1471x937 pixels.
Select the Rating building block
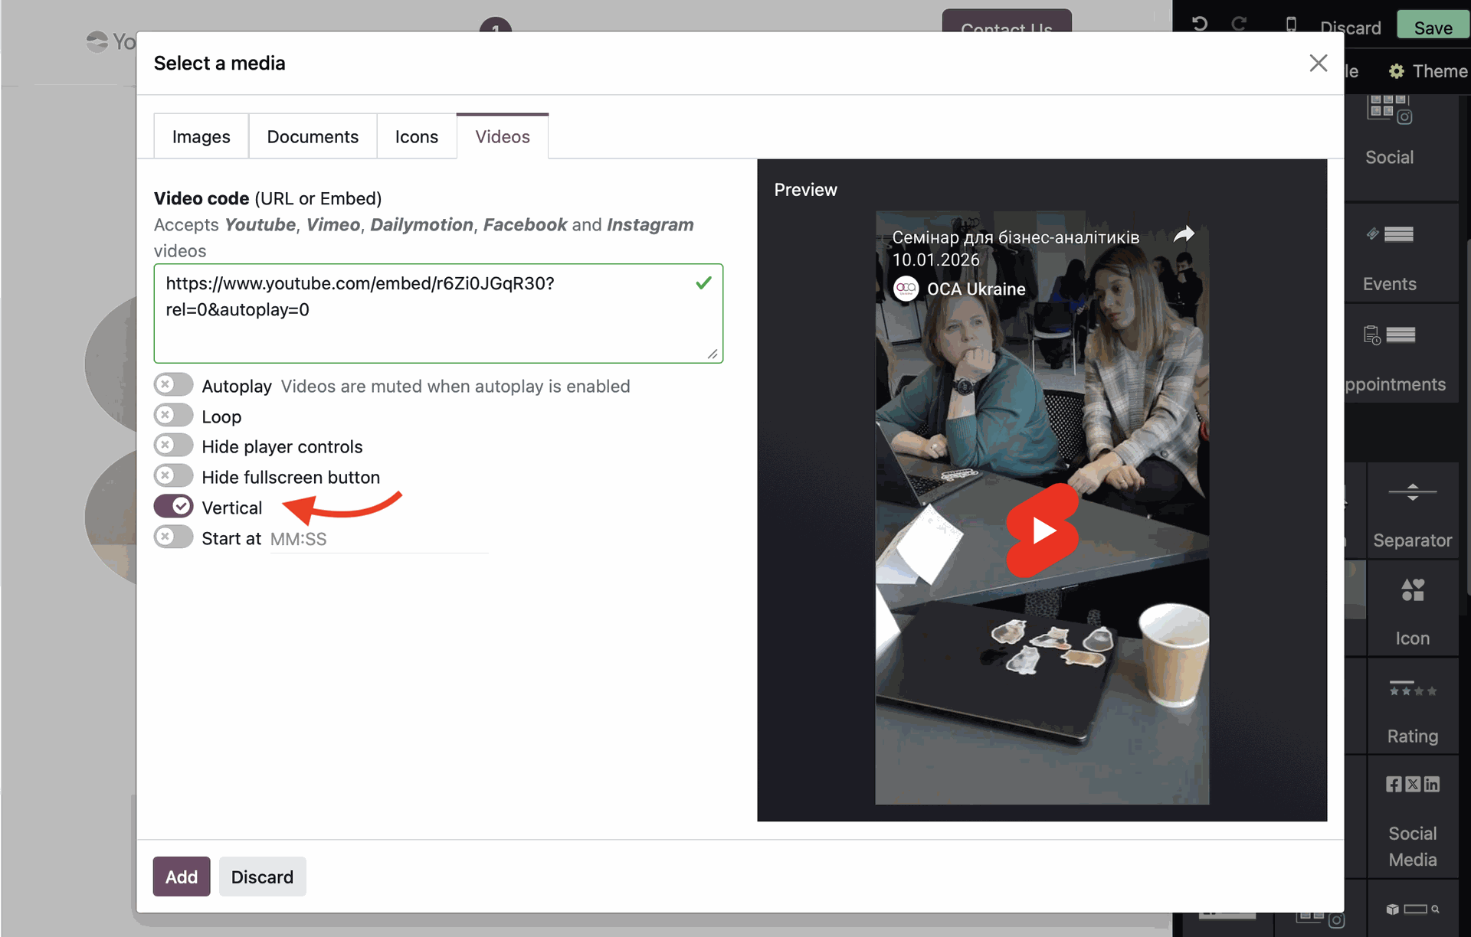pos(1412,707)
